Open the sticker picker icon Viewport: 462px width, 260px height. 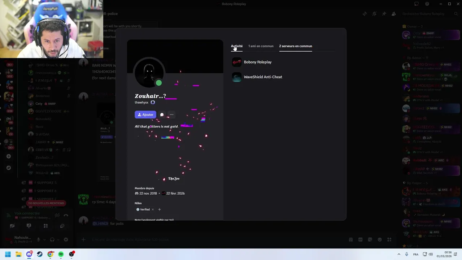(370, 239)
